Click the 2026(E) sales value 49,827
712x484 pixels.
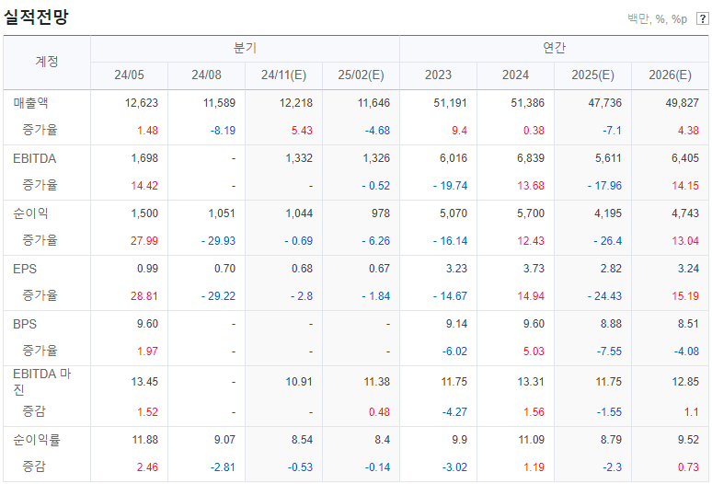tap(682, 103)
